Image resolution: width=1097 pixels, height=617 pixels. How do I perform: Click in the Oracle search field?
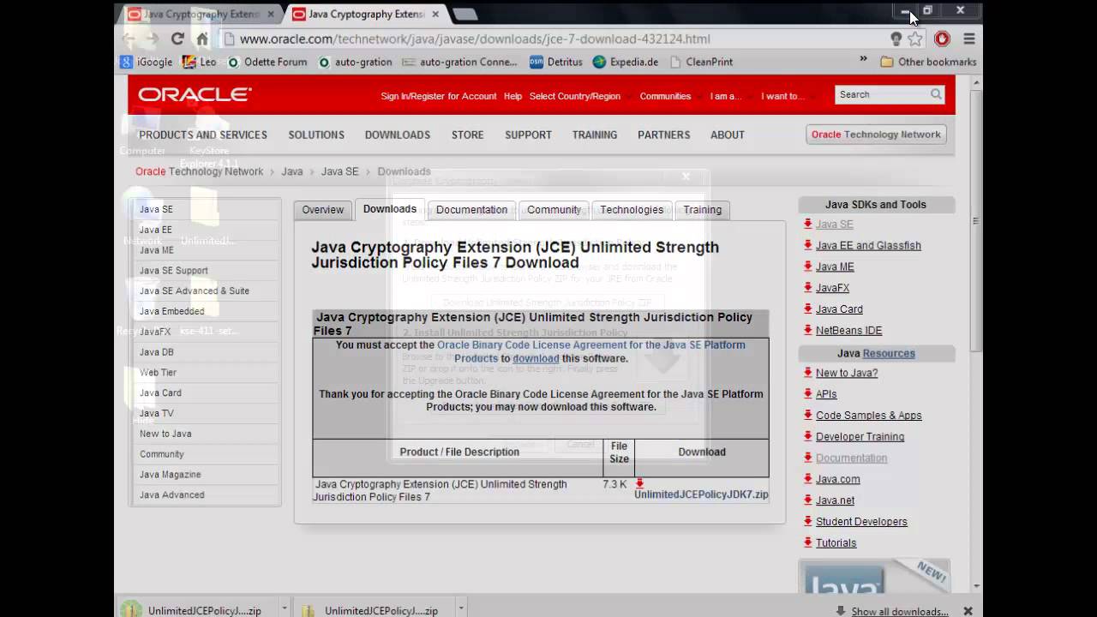click(x=882, y=94)
